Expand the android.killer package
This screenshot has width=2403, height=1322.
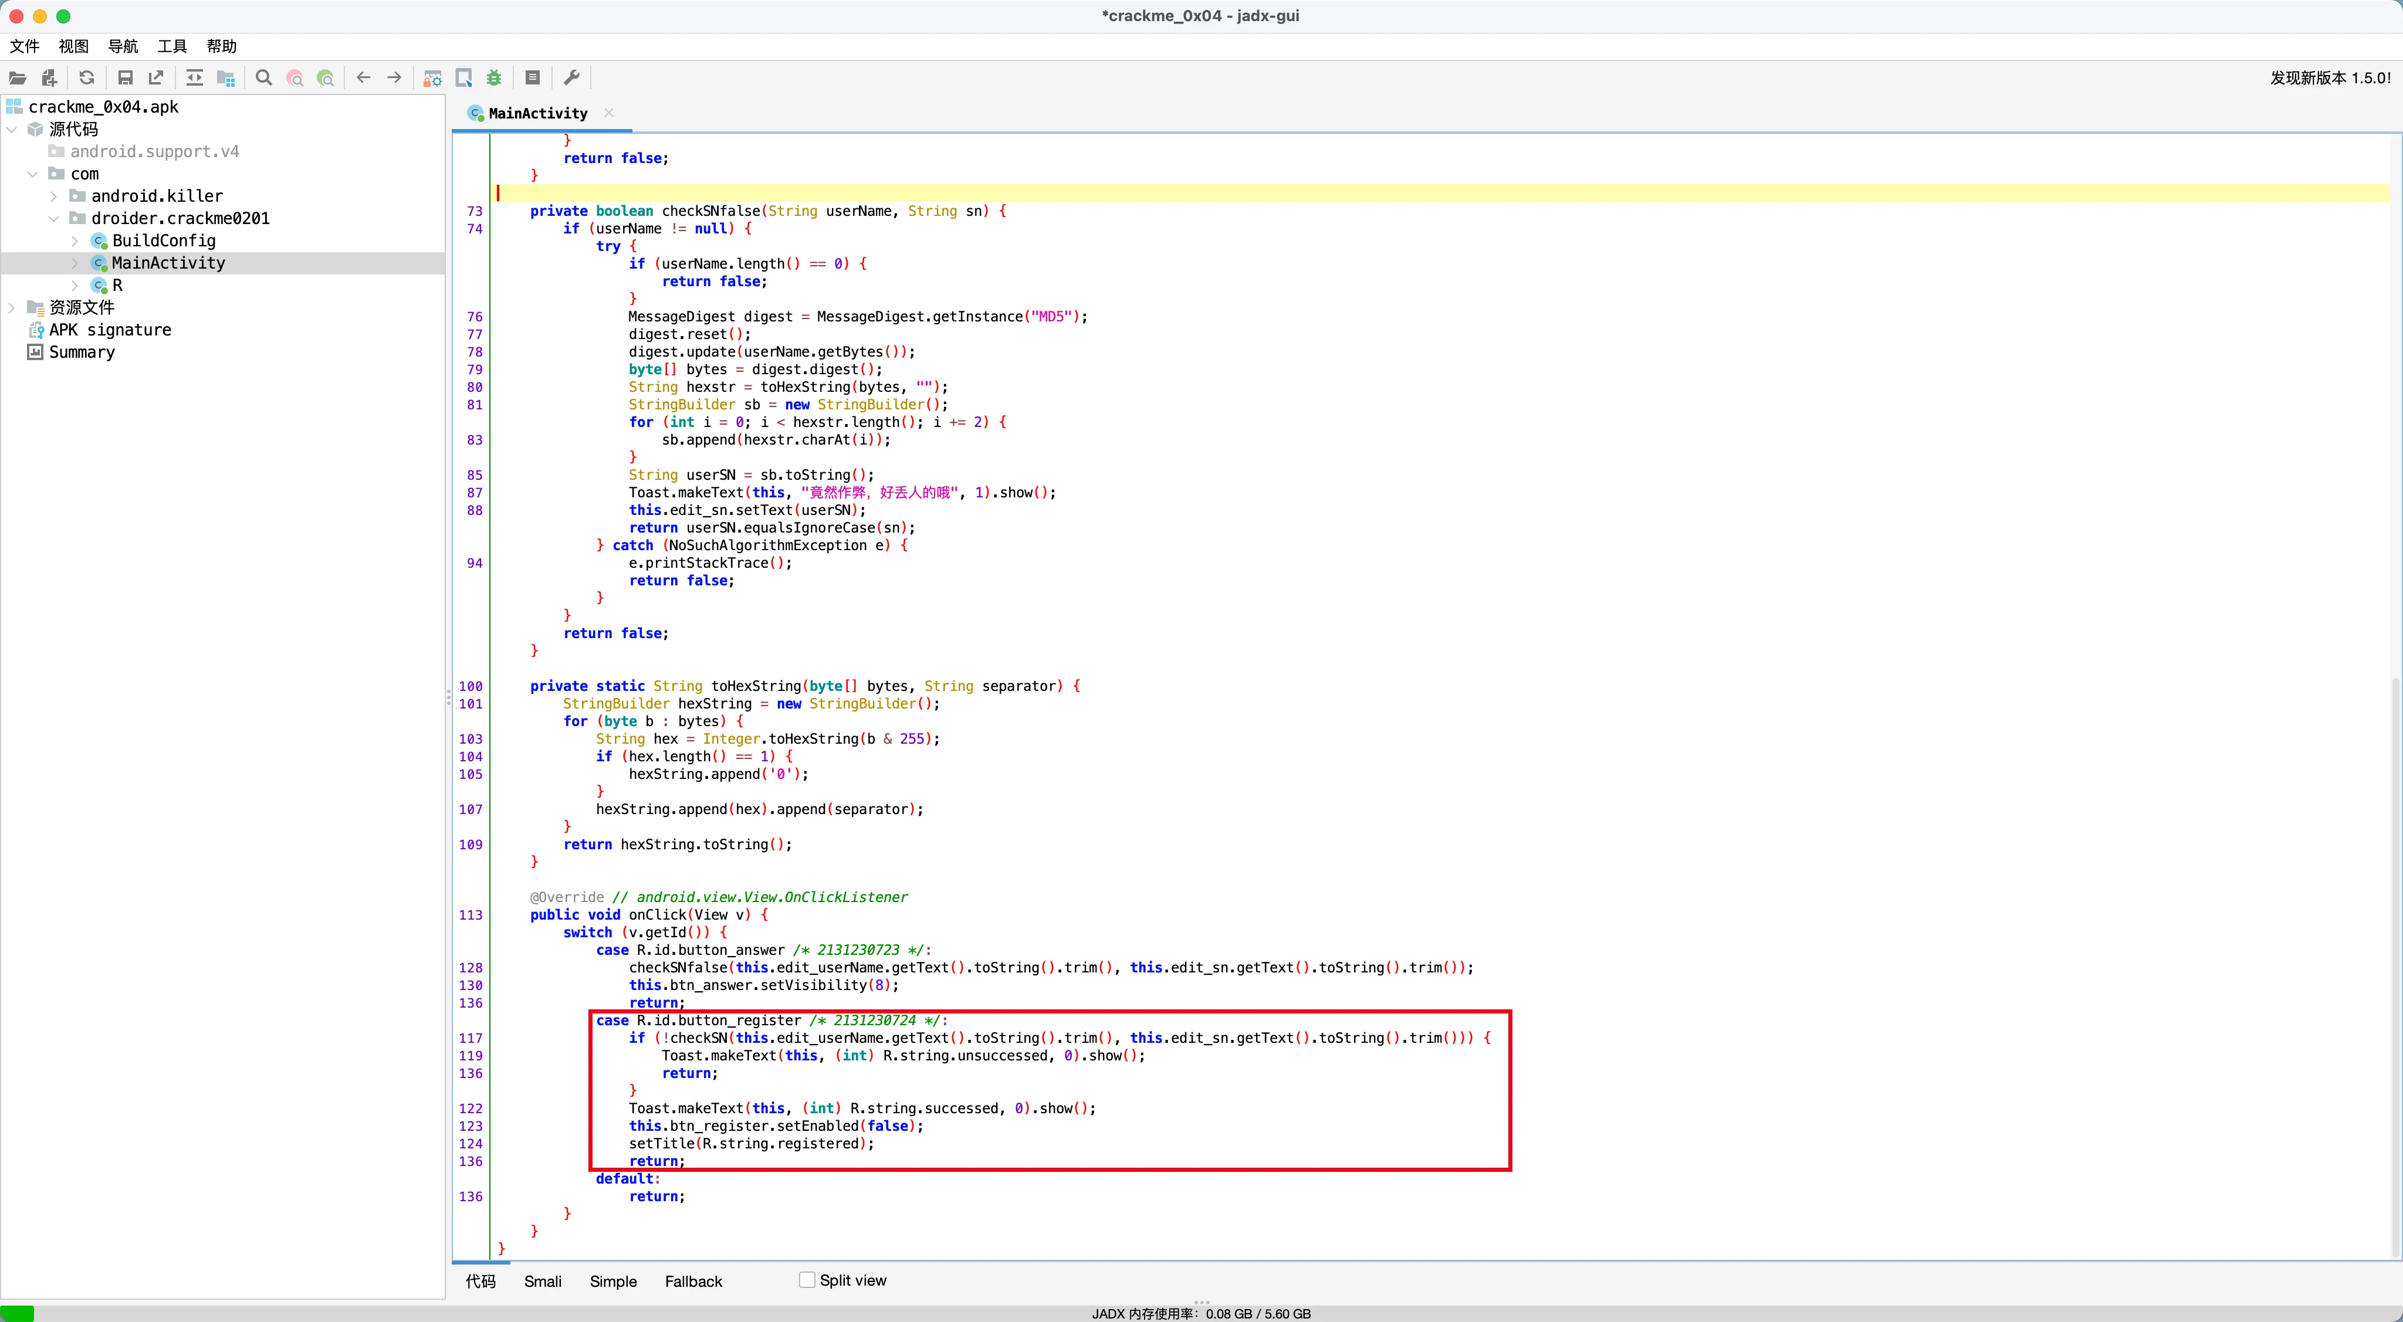(x=53, y=196)
